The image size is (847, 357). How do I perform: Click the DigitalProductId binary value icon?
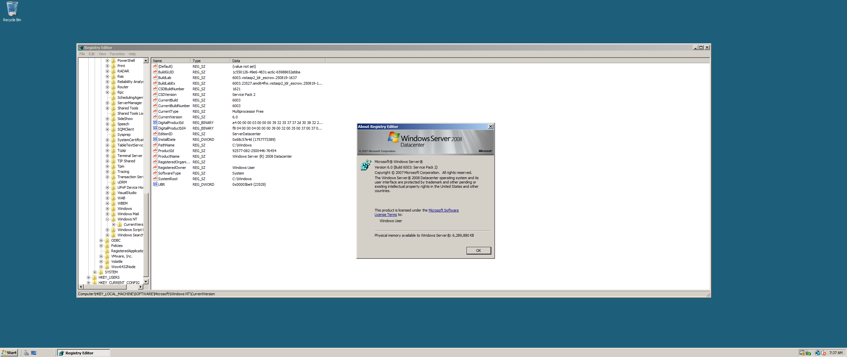point(155,122)
